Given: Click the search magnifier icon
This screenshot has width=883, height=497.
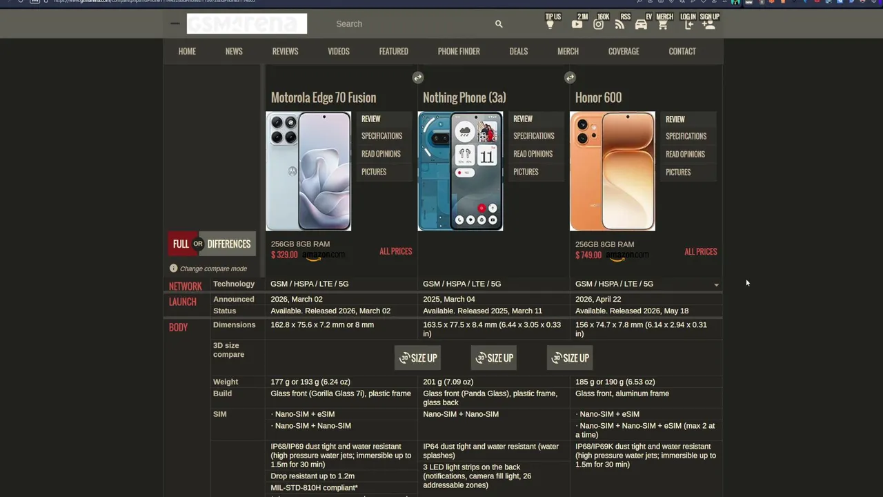Looking at the screenshot, I should click(499, 24).
